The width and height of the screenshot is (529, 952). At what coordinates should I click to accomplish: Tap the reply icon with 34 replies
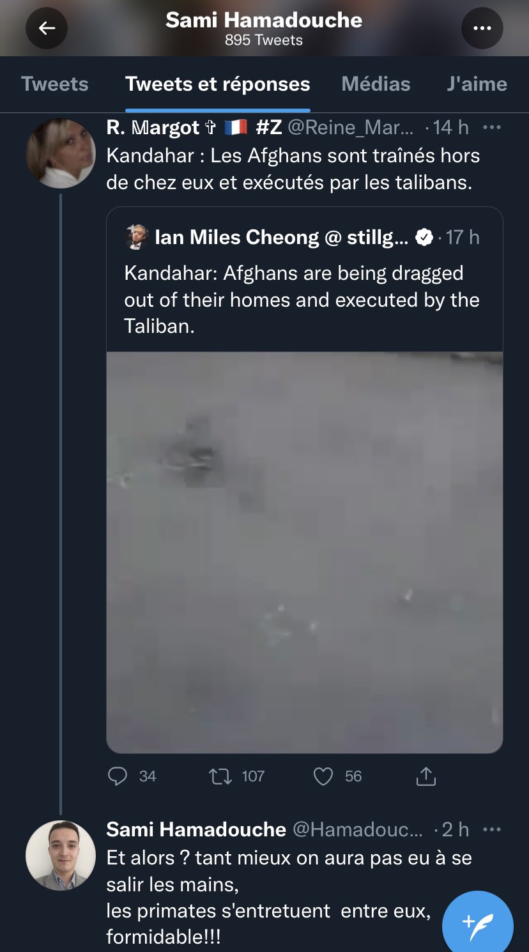118,776
